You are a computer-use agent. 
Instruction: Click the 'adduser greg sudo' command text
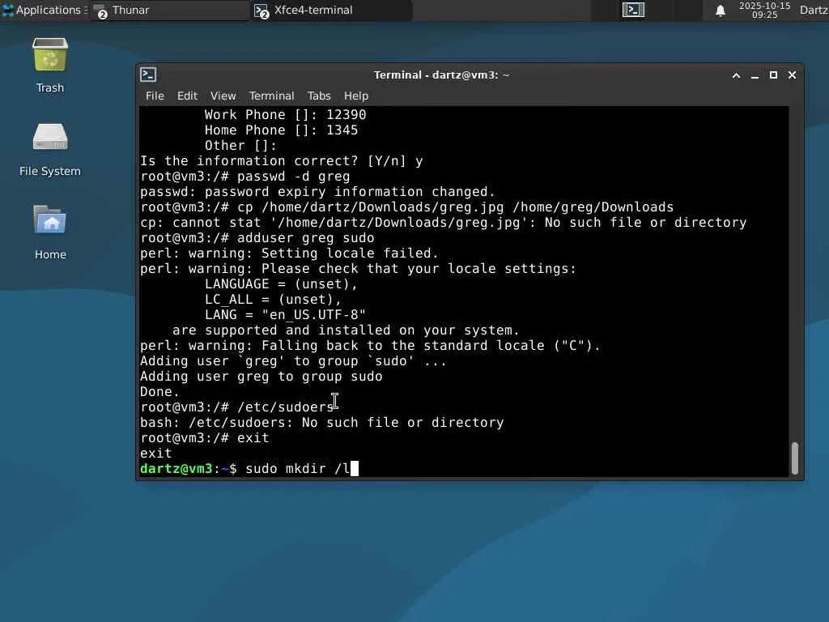pos(305,237)
